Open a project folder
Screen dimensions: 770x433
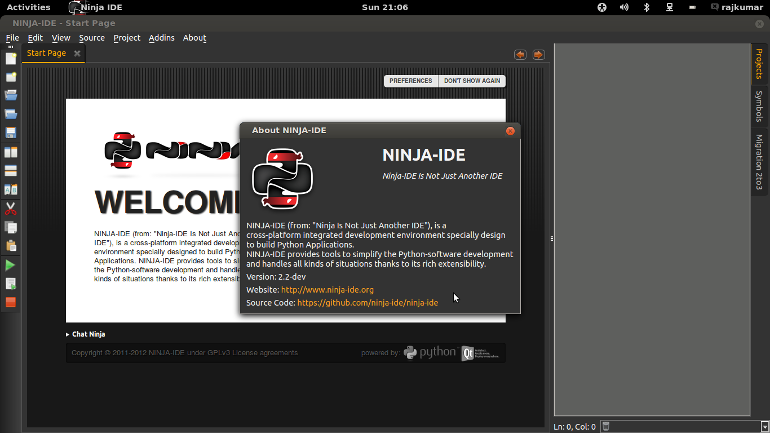(11, 113)
